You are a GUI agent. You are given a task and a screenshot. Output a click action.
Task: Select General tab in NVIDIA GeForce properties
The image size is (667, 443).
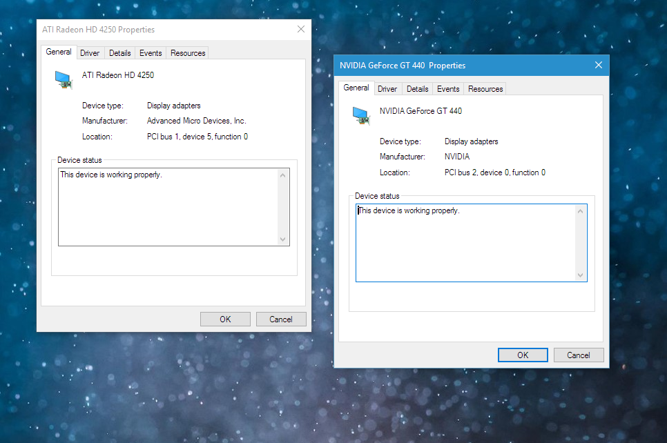(356, 88)
